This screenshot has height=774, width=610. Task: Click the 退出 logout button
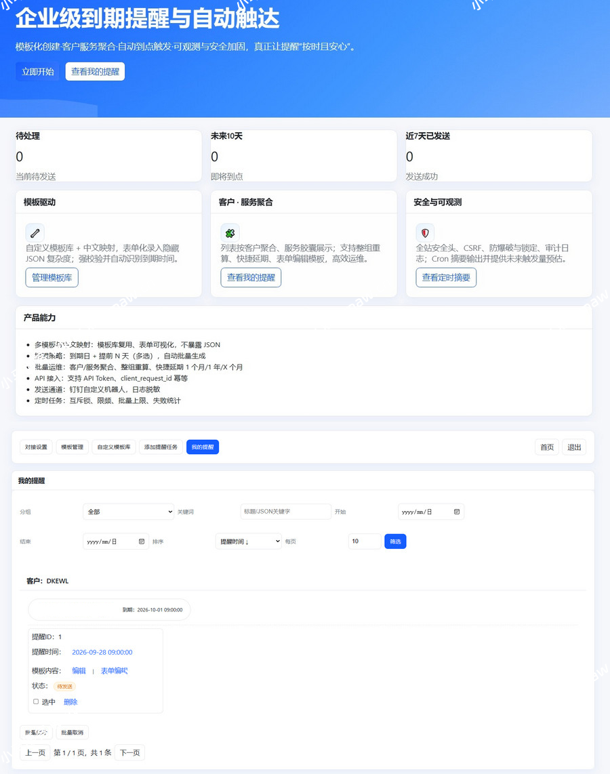click(x=574, y=447)
